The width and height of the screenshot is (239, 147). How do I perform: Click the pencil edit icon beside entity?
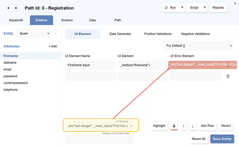(x=56, y=33)
